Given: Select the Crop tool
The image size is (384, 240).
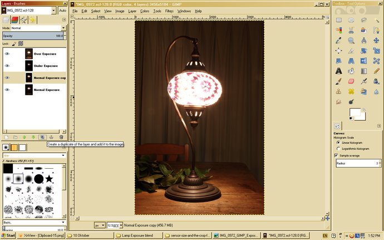Looking at the screenshot, I should 351,51.
